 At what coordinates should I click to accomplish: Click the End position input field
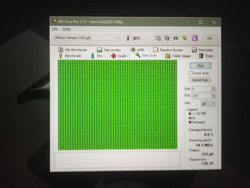point(201,96)
